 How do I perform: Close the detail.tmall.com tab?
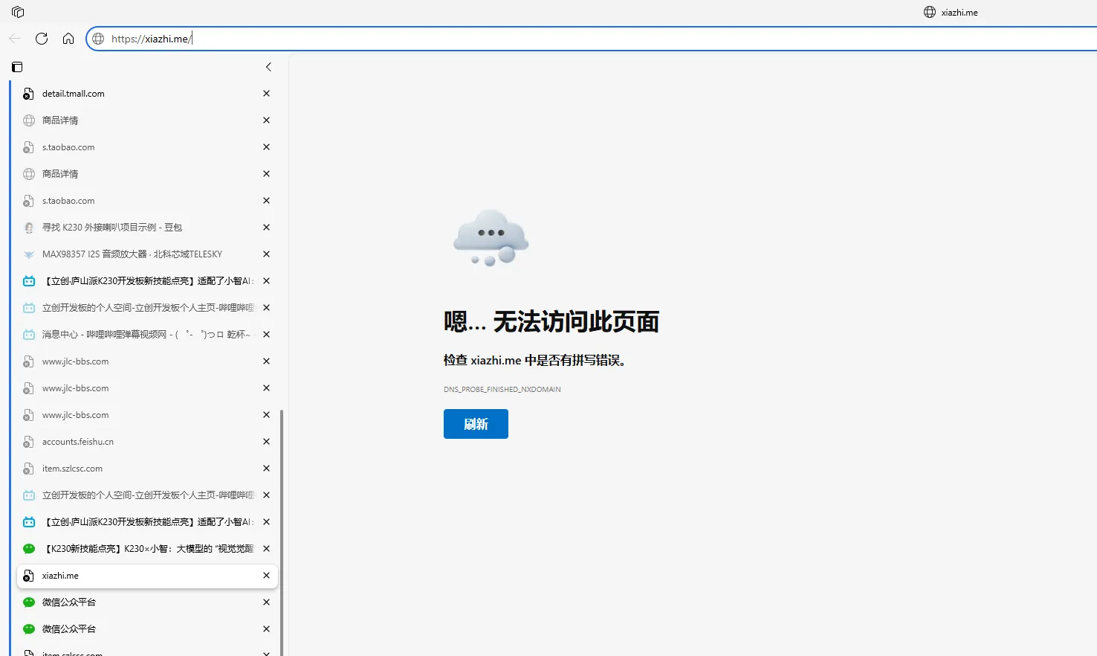(x=265, y=93)
